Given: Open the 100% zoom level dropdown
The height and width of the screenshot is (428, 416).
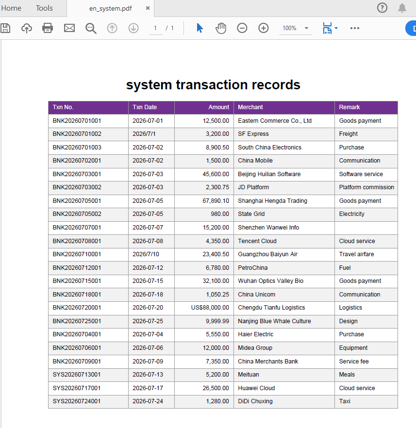Looking at the screenshot, I should (x=295, y=28).
